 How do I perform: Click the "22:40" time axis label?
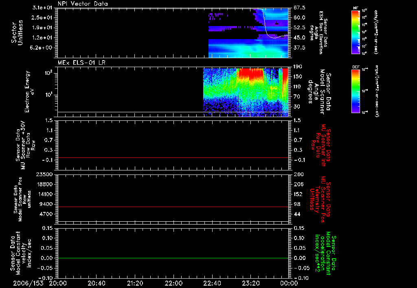pos(212,283)
